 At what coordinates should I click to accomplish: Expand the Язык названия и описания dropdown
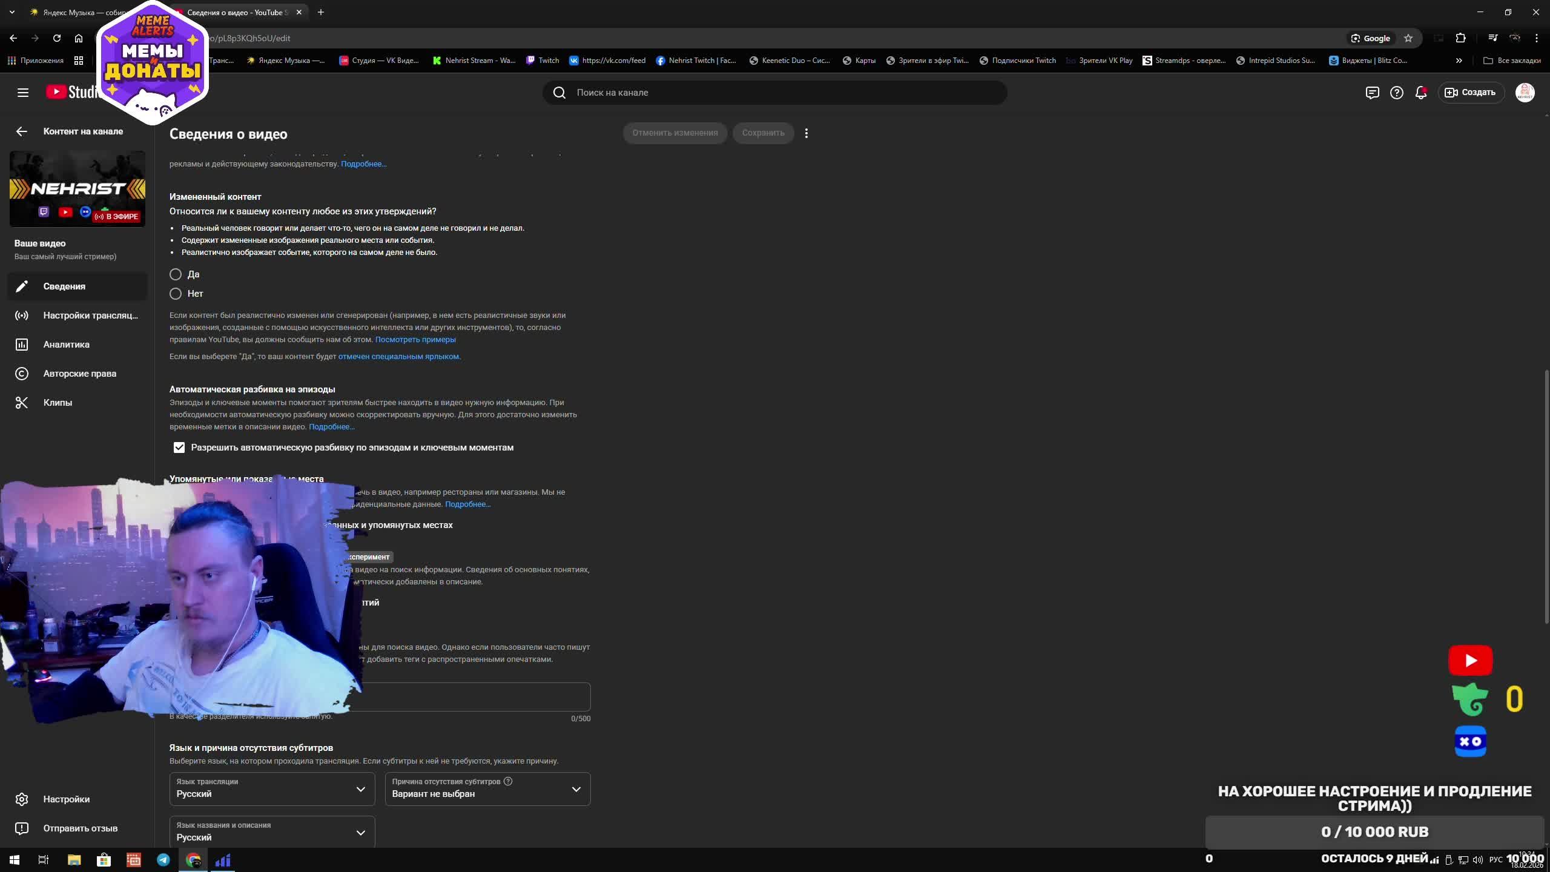click(x=272, y=832)
